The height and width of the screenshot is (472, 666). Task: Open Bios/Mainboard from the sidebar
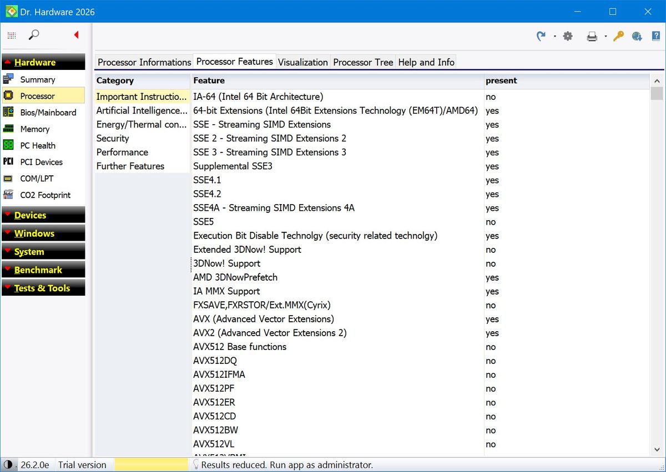pos(48,113)
